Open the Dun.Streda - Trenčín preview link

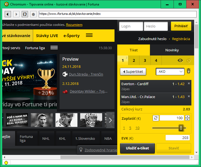click(x=86, y=74)
